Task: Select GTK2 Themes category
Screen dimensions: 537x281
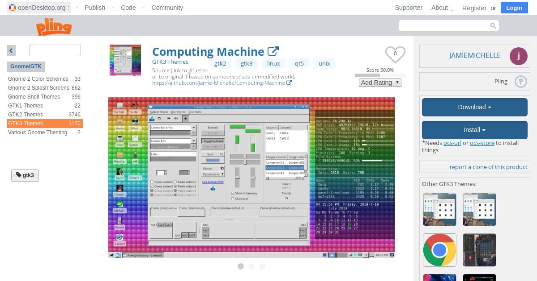Action: 44,115
